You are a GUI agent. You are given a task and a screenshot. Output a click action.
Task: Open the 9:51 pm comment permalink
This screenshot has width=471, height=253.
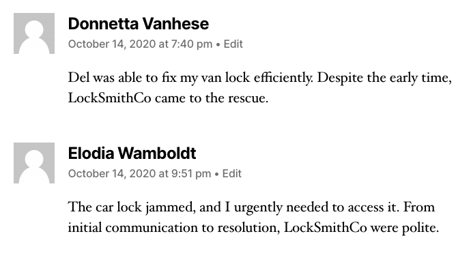click(140, 174)
